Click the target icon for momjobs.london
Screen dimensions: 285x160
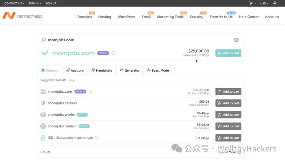pos(43,126)
